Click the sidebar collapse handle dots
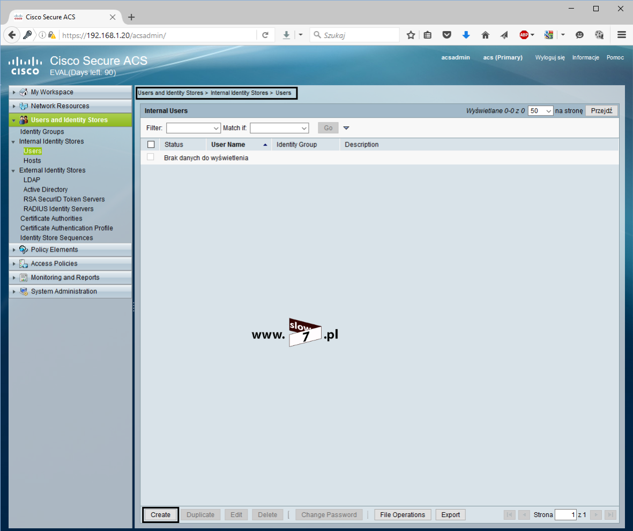The image size is (633, 531). coord(133,307)
